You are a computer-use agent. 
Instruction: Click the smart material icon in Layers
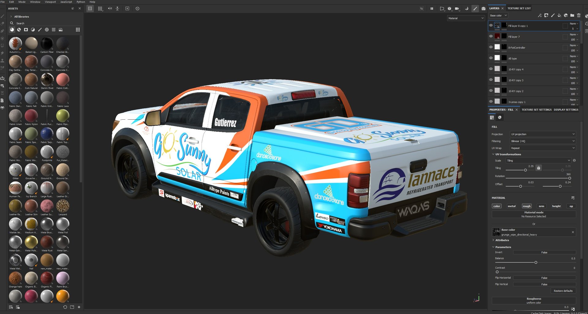point(566,15)
